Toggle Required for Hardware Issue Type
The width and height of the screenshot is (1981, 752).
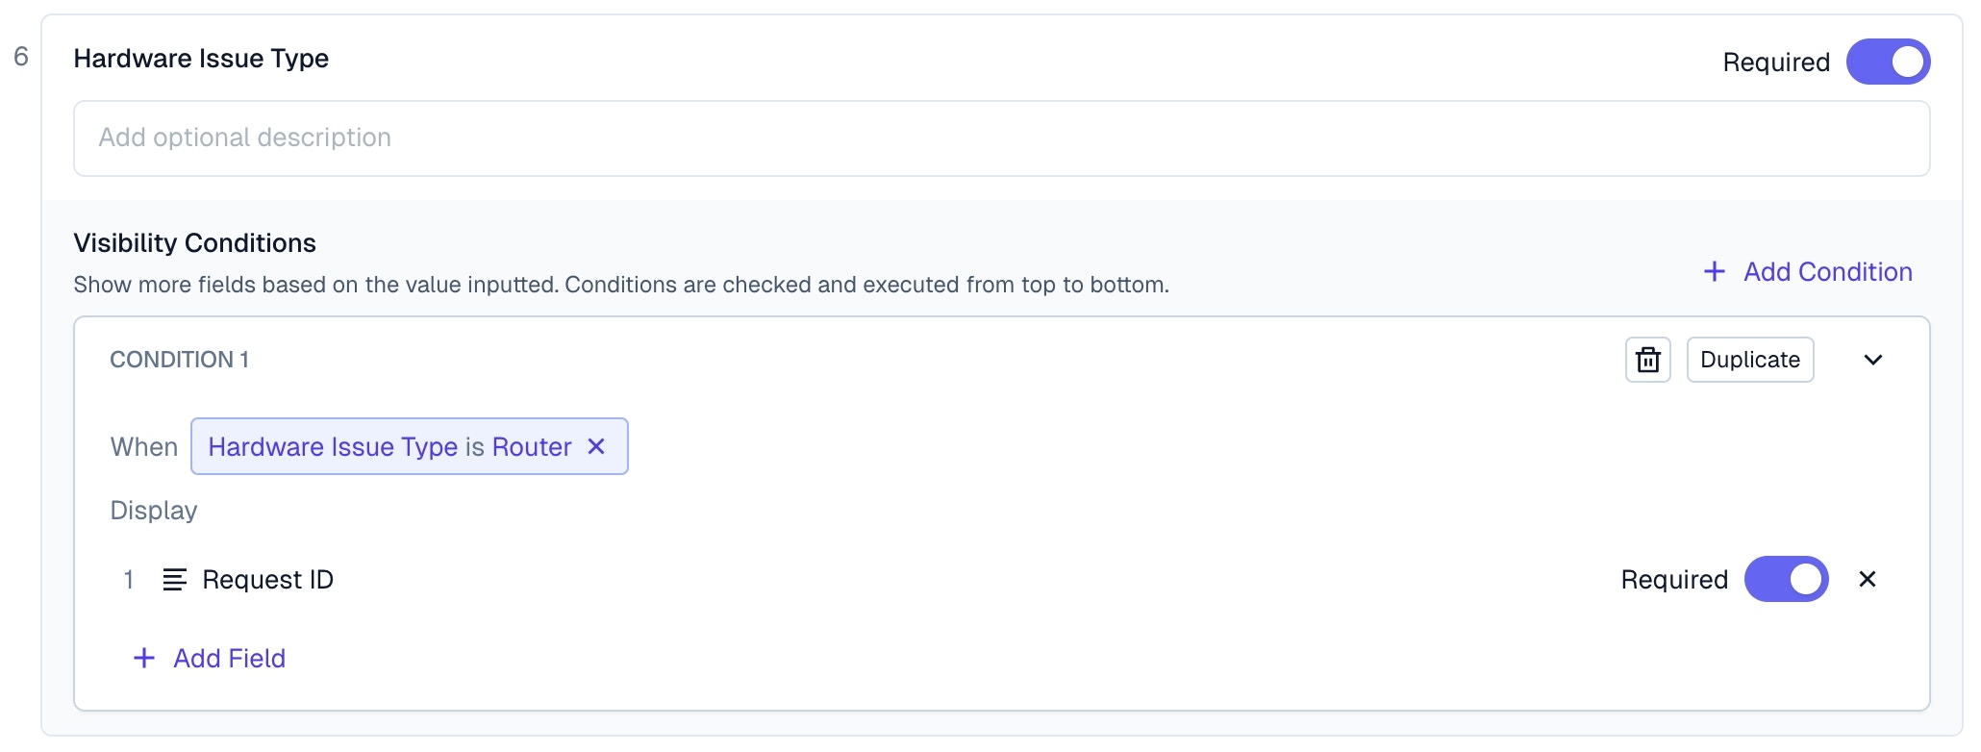pyautogui.click(x=1887, y=62)
